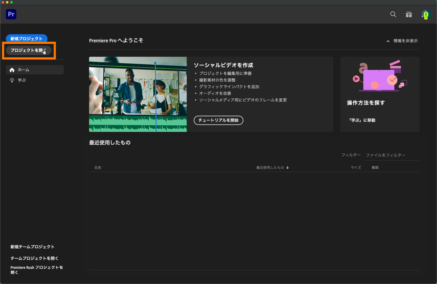
Task: Click the ファイルをフィルター input field
Action: coord(391,155)
